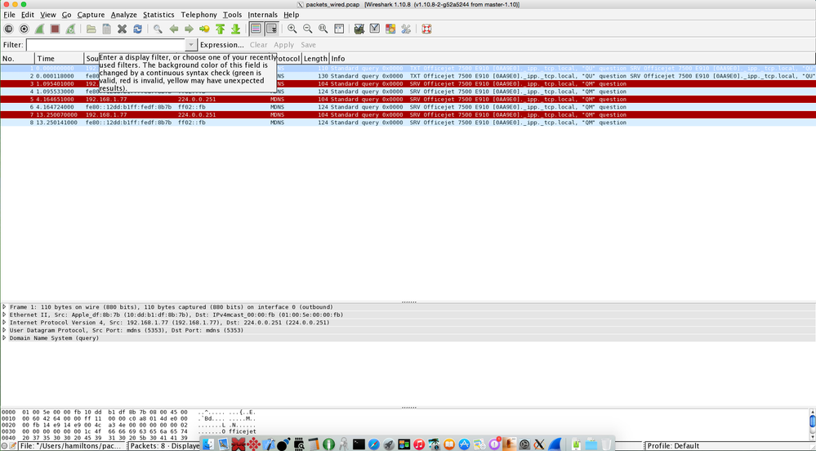816x451 pixels.
Task: Reset zoom to normal size
Action: 323,29
